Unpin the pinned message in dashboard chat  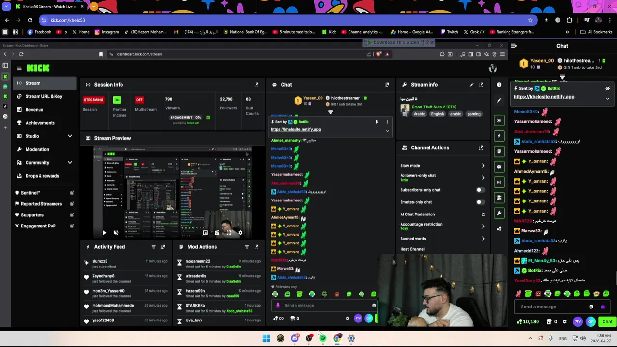[x=376, y=122]
